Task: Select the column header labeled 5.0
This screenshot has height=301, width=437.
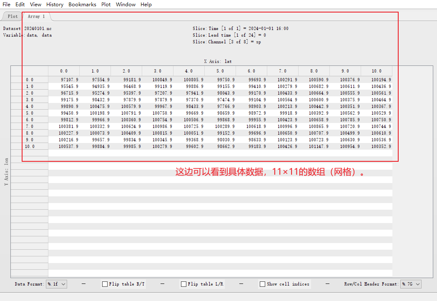Action: [x=220, y=70]
